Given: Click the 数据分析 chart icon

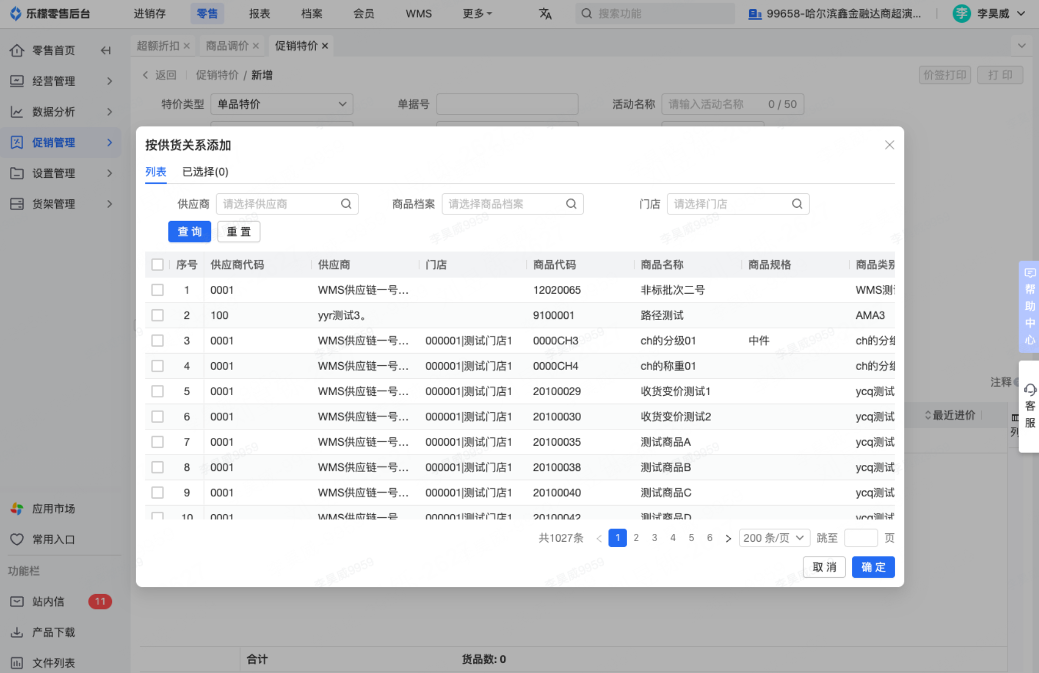Looking at the screenshot, I should pos(17,112).
